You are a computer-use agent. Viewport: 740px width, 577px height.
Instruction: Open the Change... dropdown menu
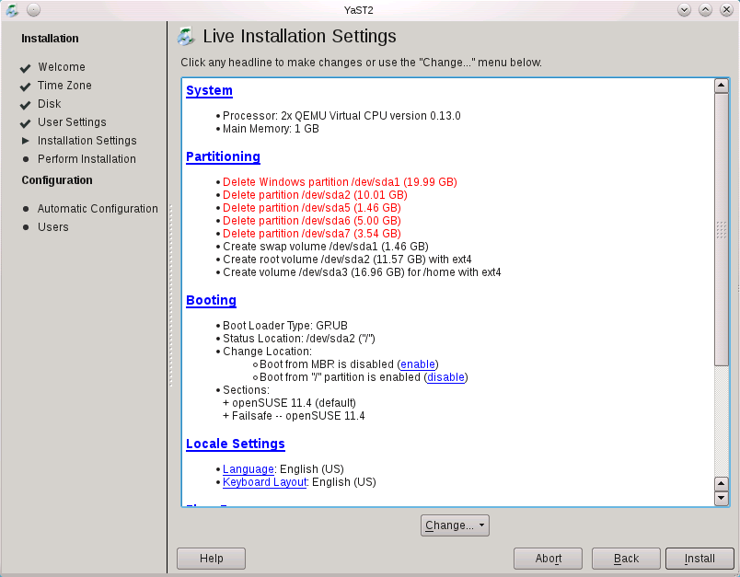(455, 525)
